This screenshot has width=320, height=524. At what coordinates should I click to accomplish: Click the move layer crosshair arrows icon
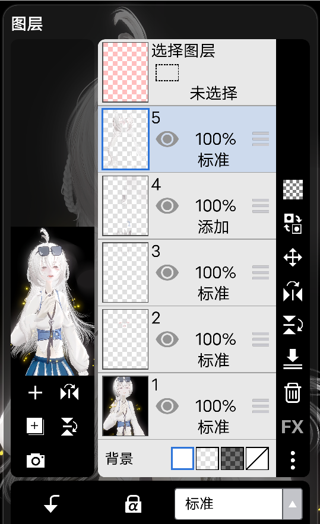[x=293, y=258]
